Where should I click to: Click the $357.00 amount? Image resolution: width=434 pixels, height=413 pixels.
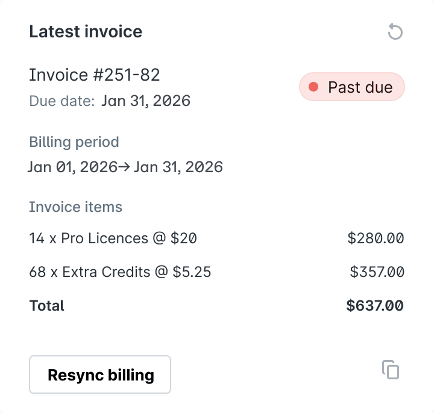[377, 272]
